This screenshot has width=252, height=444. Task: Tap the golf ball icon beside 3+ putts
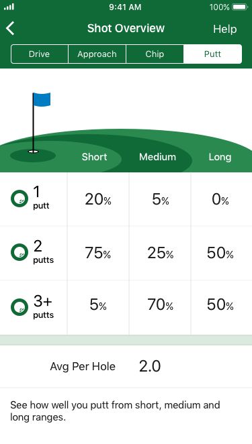[19, 307]
